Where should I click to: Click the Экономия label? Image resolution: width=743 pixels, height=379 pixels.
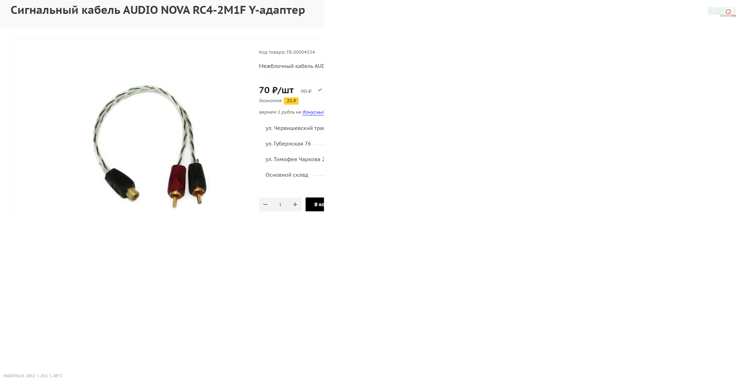tap(270, 101)
